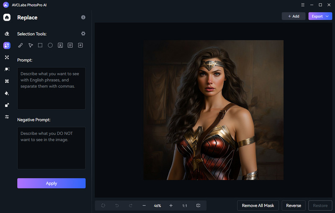Viewport: 335px width, 213px height.
Task: Select the Background selection tool
Action: (x=70, y=45)
